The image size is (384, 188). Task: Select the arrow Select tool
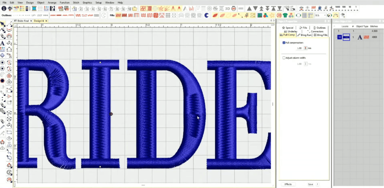coord(3,24)
